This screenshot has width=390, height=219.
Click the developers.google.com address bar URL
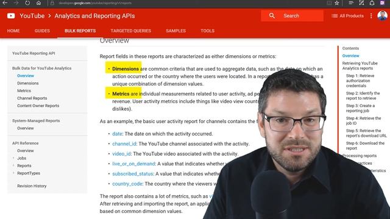95,3
